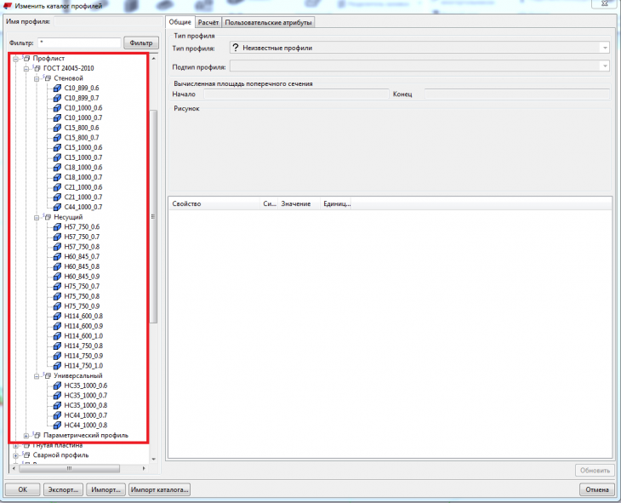
Task: Click the Импорт каталога... button
Action: click(x=159, y=489)
